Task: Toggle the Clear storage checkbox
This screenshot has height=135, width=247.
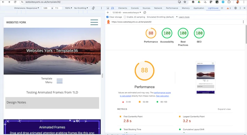Action: [107, 17]
